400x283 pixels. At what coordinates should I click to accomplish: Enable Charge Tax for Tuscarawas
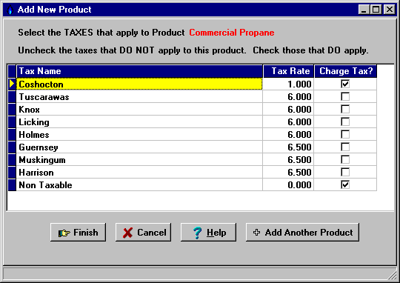(345, 96)
